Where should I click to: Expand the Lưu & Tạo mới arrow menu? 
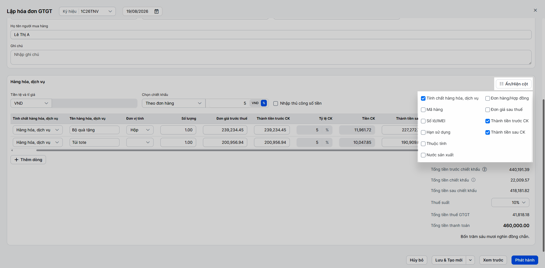(x=470, y=260)
